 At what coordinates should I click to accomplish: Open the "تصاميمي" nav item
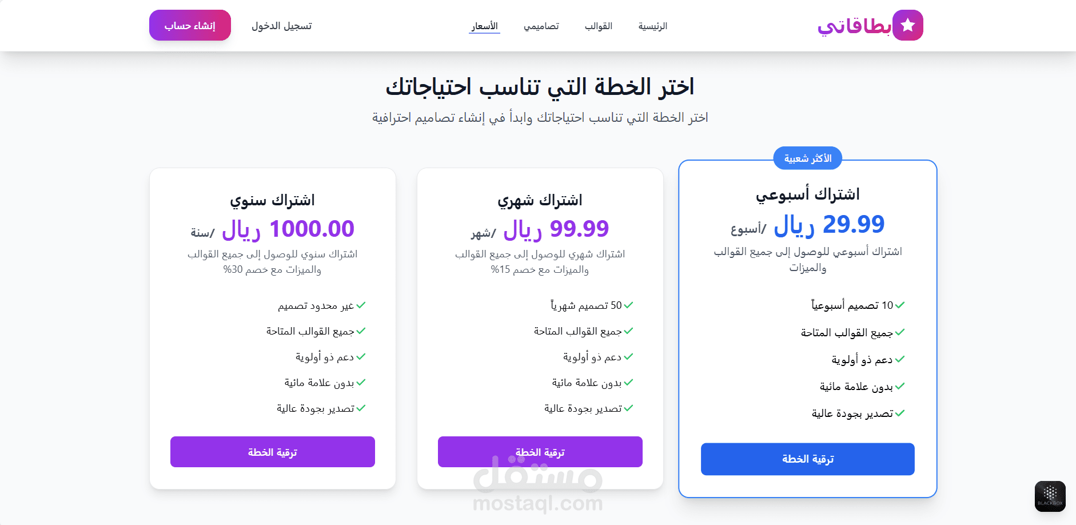click(541, 26)
